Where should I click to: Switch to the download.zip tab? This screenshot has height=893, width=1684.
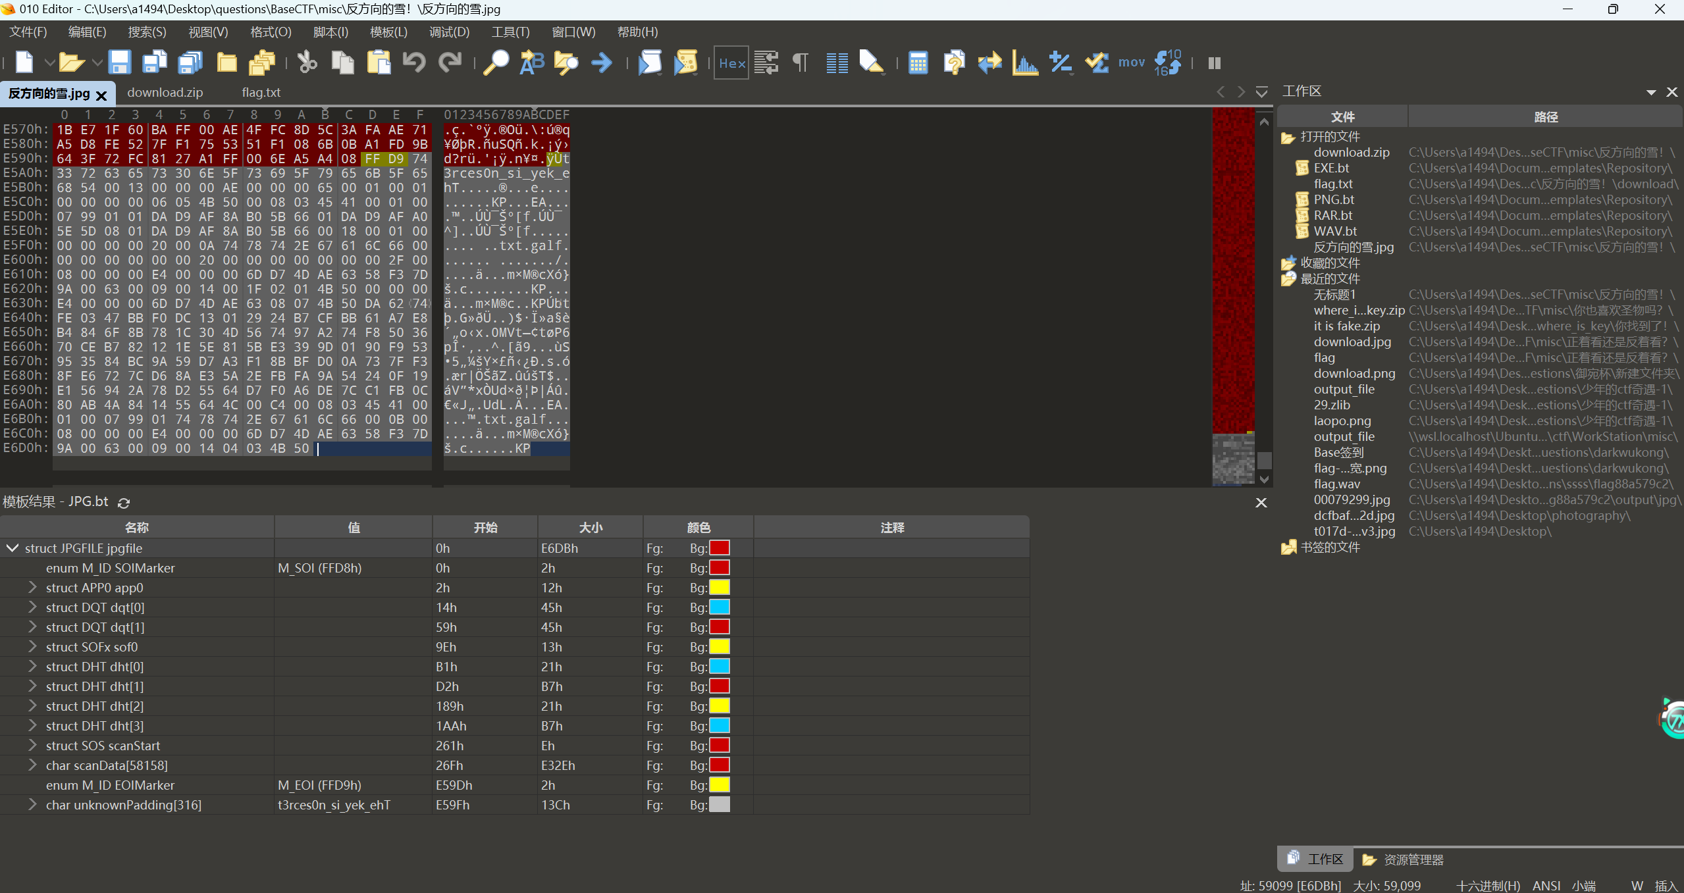pyautogui.click(x=165, y=93)
